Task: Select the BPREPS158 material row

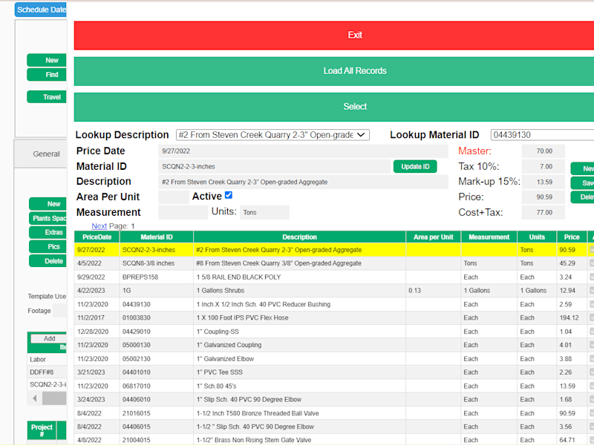Action: [x=333, y=277]
